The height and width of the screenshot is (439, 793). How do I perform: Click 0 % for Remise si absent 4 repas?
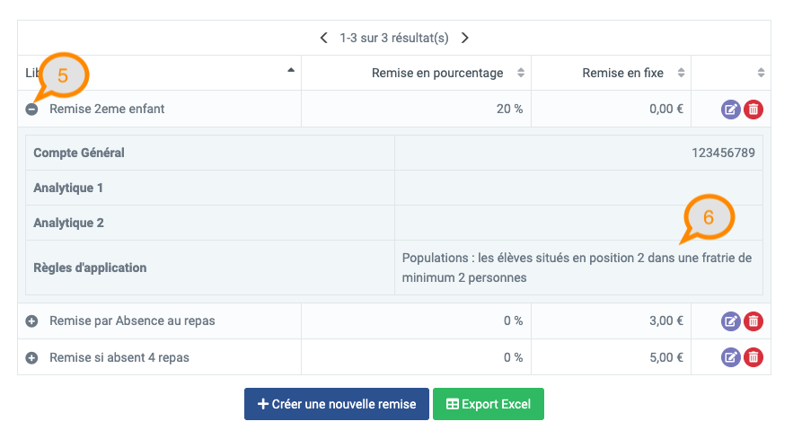coord(513,357)
